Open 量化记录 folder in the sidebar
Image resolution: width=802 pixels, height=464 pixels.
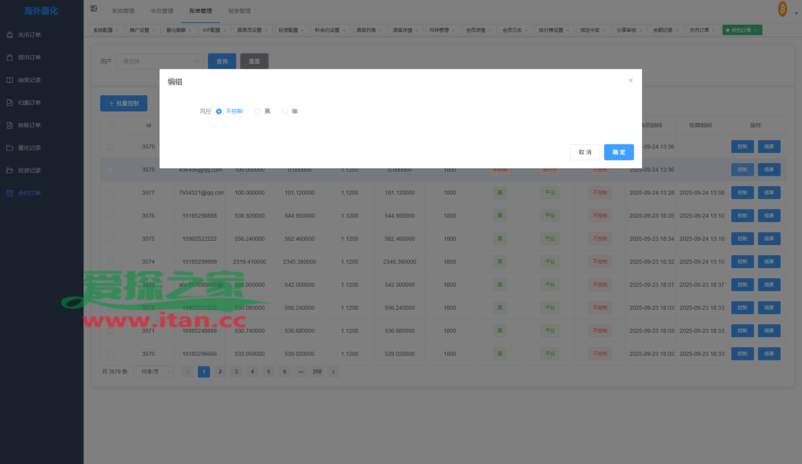(29, 148)
